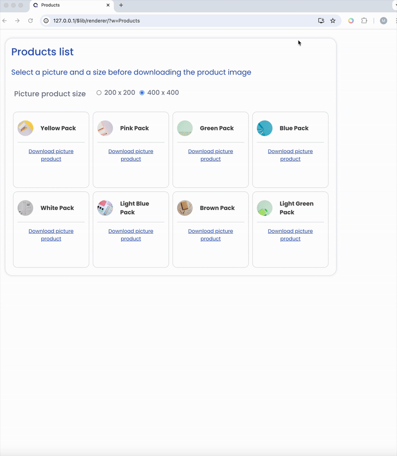Image resolution: width=397 pixels, height=456 pixels.
Task: Open a new tab with plus button
Action: click(121, 5)
